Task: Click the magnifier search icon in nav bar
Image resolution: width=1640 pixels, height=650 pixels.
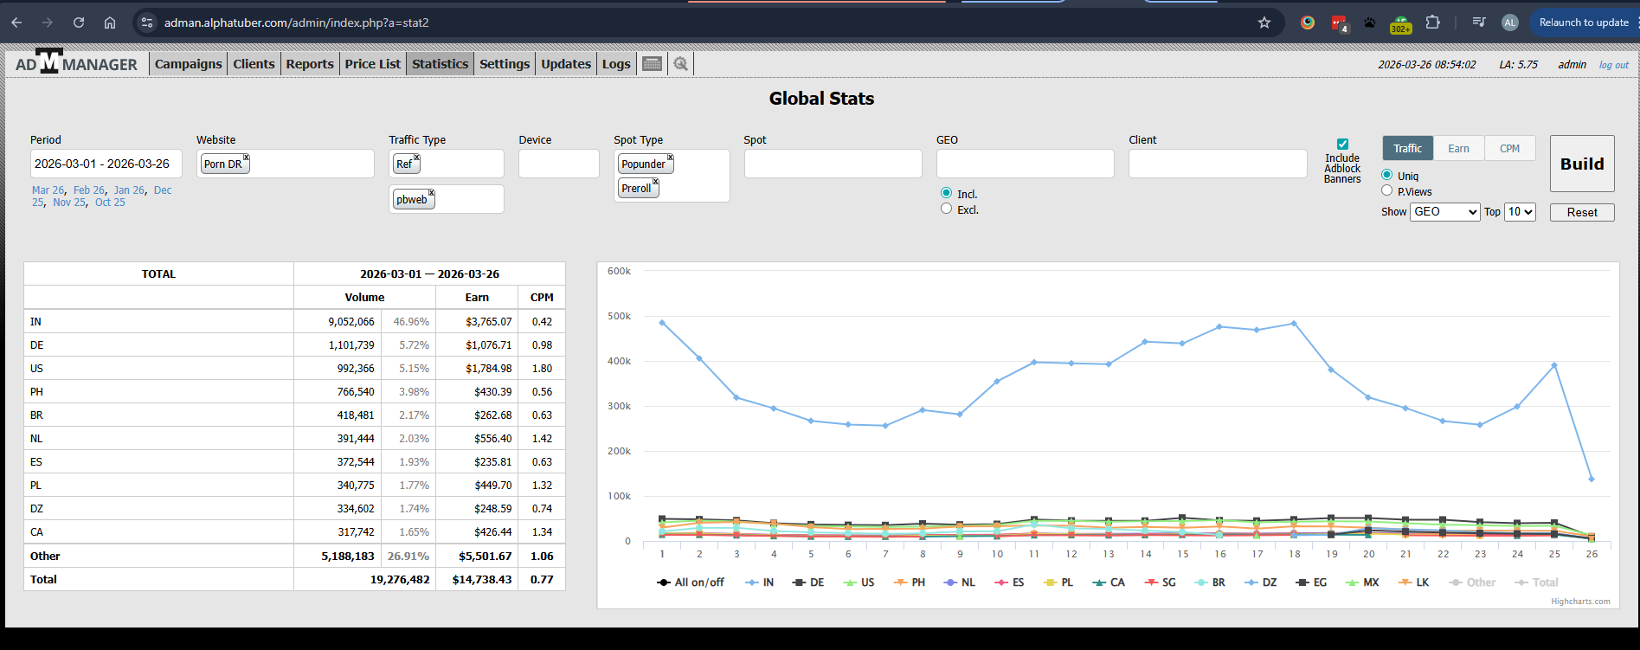Action: pyautogui.click(x=681, y=64)
